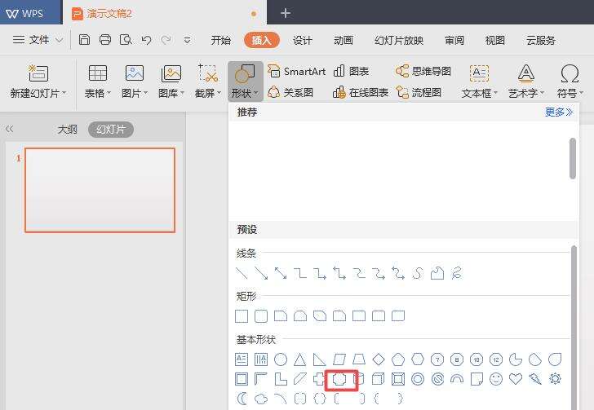Image resolution: width=594 pixels, height=410 pixels.
Task: Pick the double-headed arrow line
Action: pos(281,273)
